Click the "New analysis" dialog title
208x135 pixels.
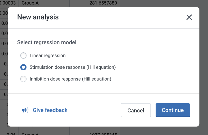(x=38, y=17)
